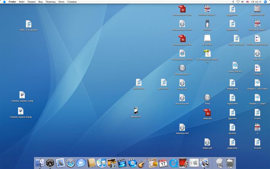Click the @ spring website shortcut in Dock
270x169 pixels.
click(219, 163)
